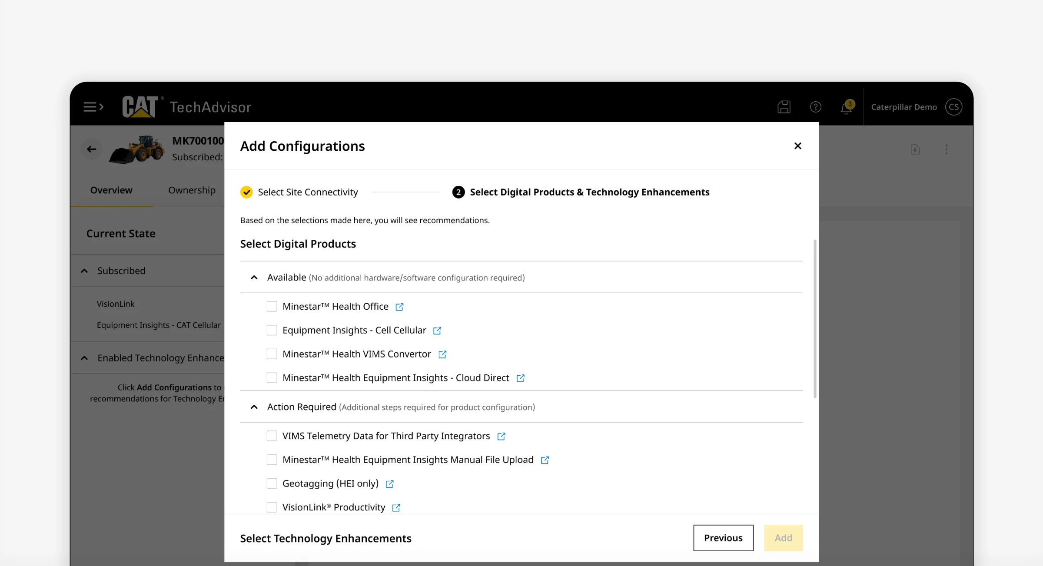The height and width of the screenshot is (566, 1043).
Task: Open external link for Geotagging (HEI only)
Action: point(390,483)
